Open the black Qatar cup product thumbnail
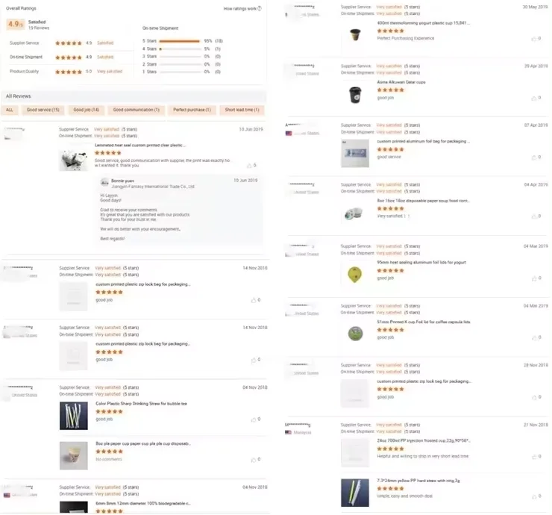This screenshot has height=515, width=552. [354, 94]
